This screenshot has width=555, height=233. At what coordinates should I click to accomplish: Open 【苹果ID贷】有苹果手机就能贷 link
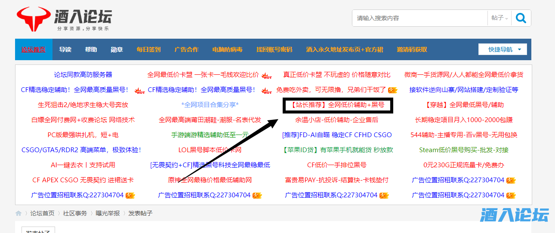[x=337, y=150]
